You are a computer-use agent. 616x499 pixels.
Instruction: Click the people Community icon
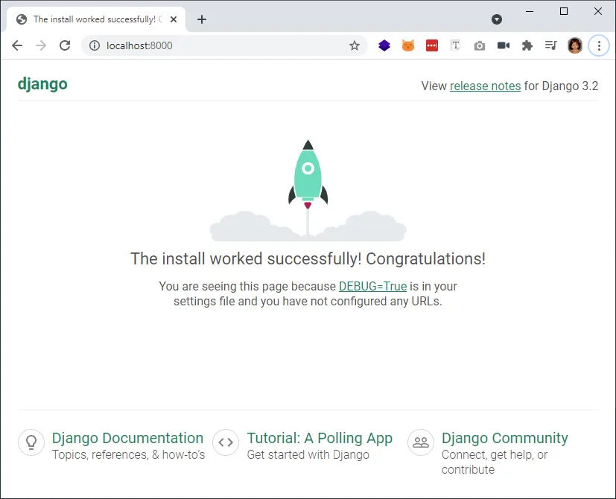pos(421,442)
